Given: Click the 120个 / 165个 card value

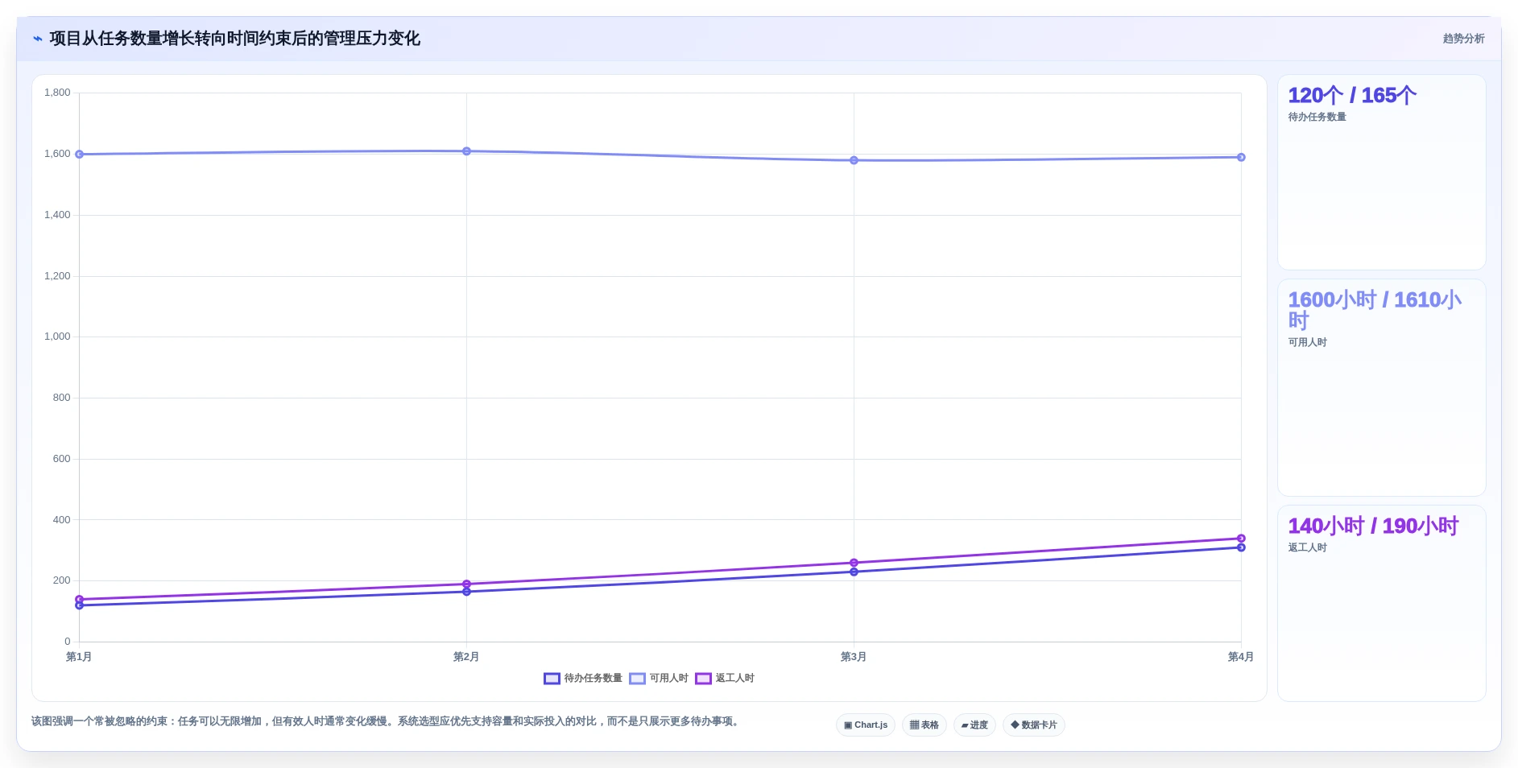Looking at the screenshot, I should [x=1352, y=95].
